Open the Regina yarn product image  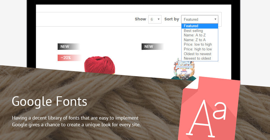pyautogui.click(x=184, y=69)
